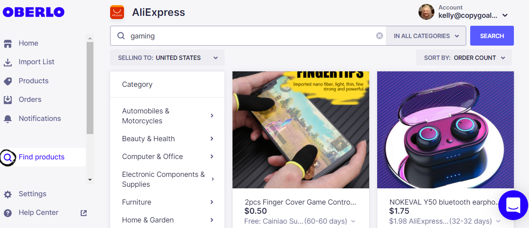Image resolution: width=529 pixels, height=228 pixels.
Task: Open the chat support bubble
Action: point(513,205)
